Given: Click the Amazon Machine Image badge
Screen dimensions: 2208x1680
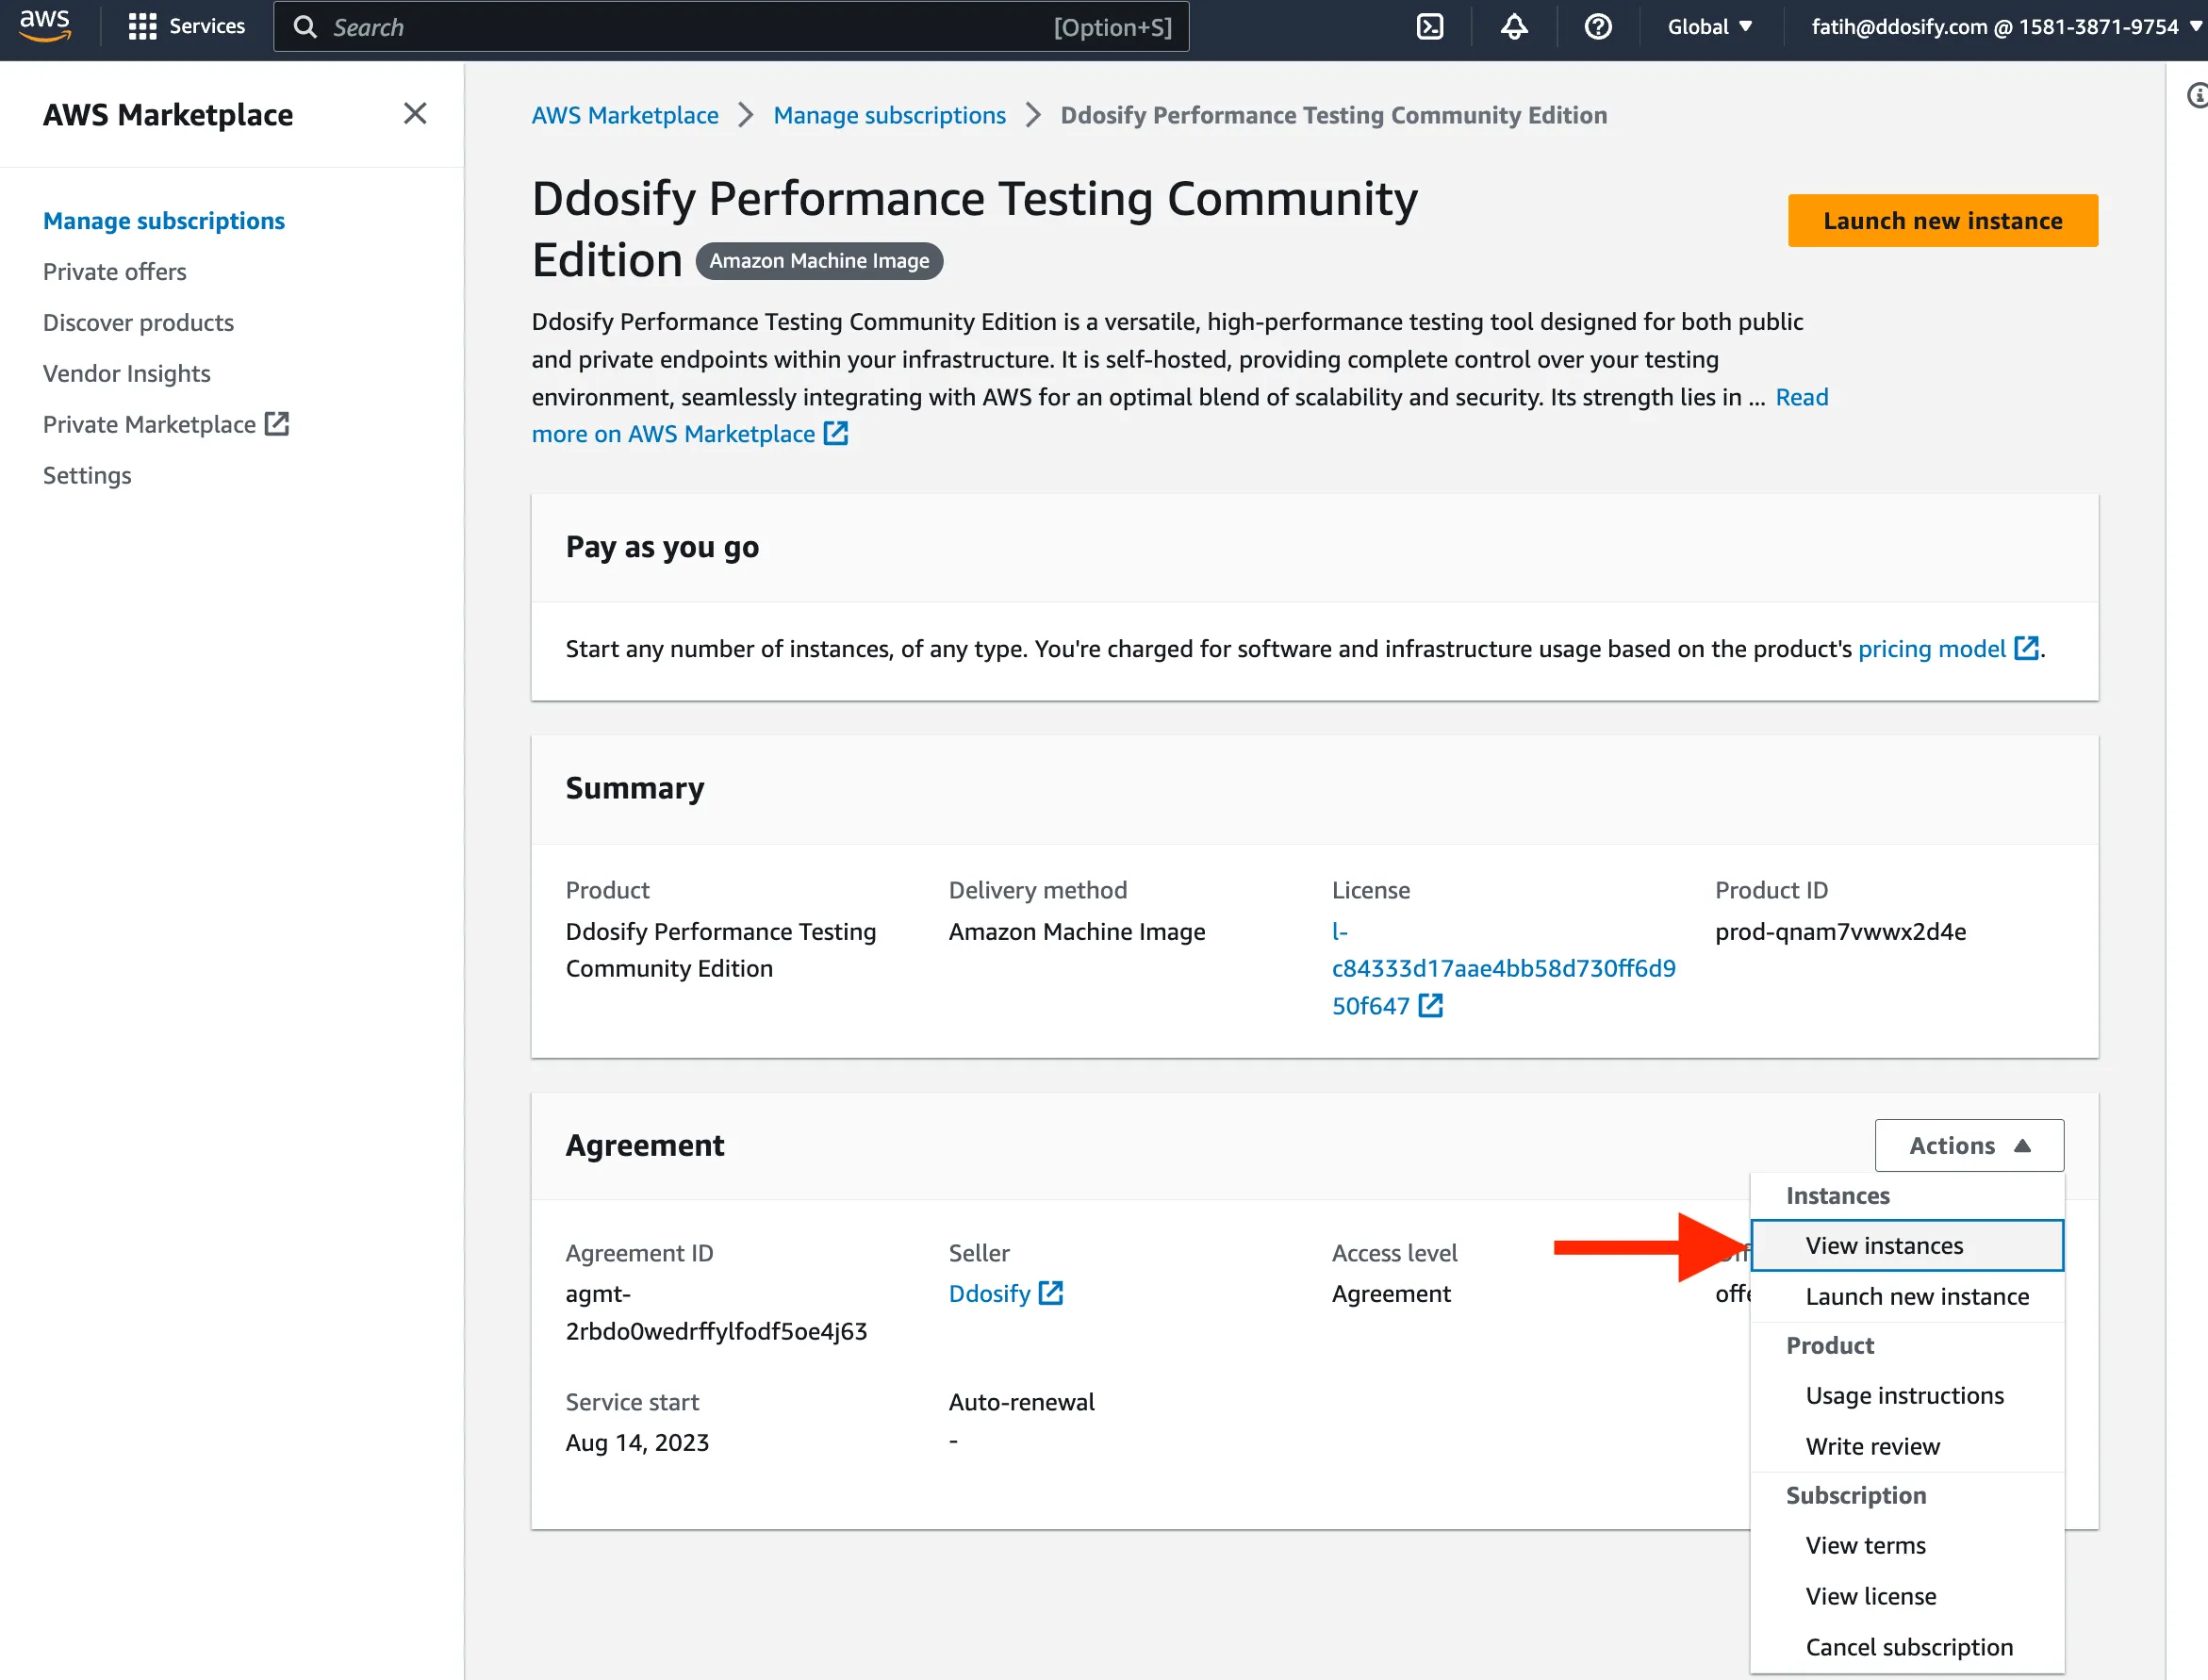Looking at the screenshot, I should click(x=819, y=261).
